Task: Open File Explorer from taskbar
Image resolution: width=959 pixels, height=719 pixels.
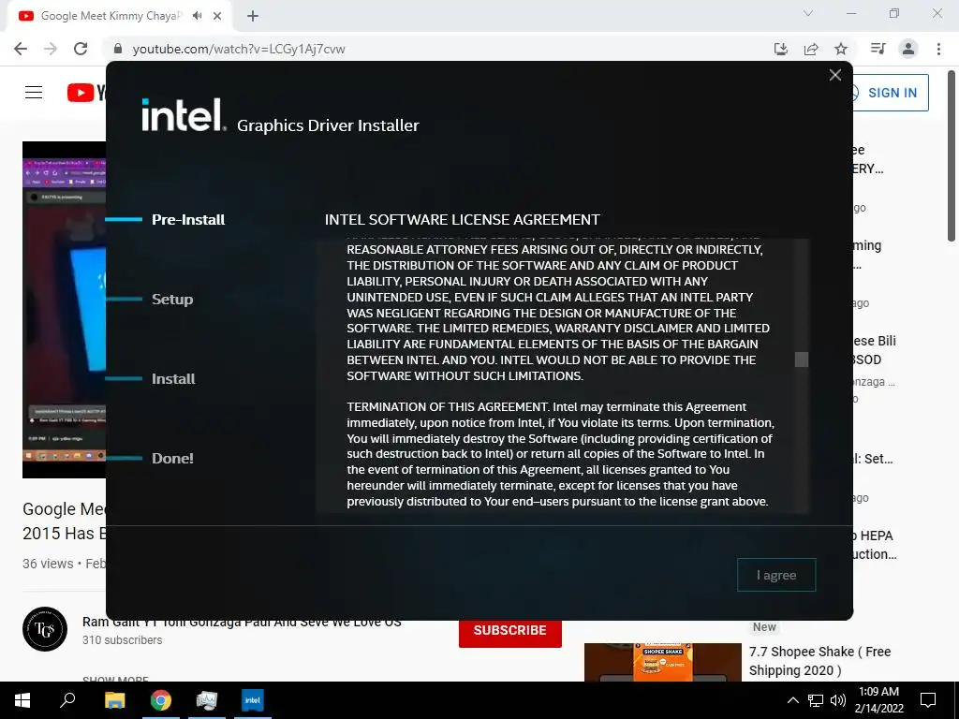Action: pyautogui.click(x=114, y=700)
